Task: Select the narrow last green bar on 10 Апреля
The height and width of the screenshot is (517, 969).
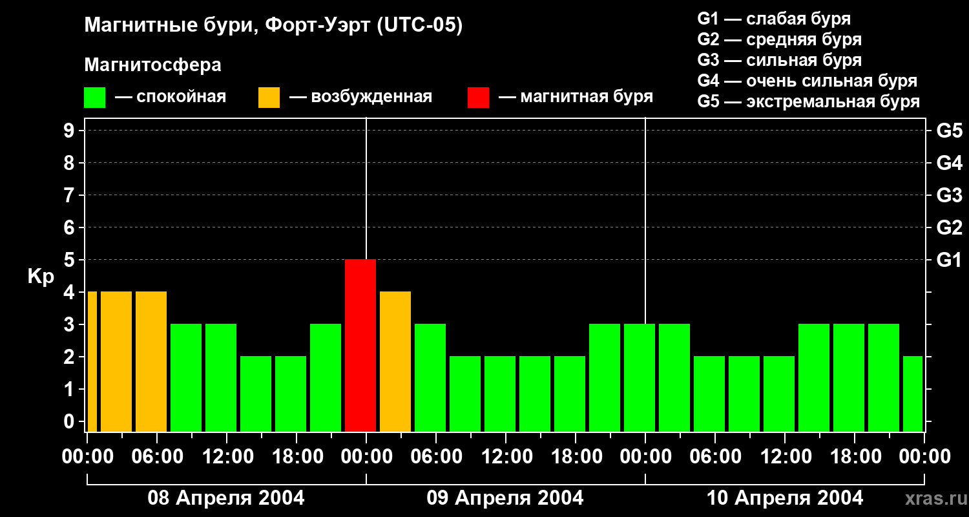Action: click(x=913, y=394)
